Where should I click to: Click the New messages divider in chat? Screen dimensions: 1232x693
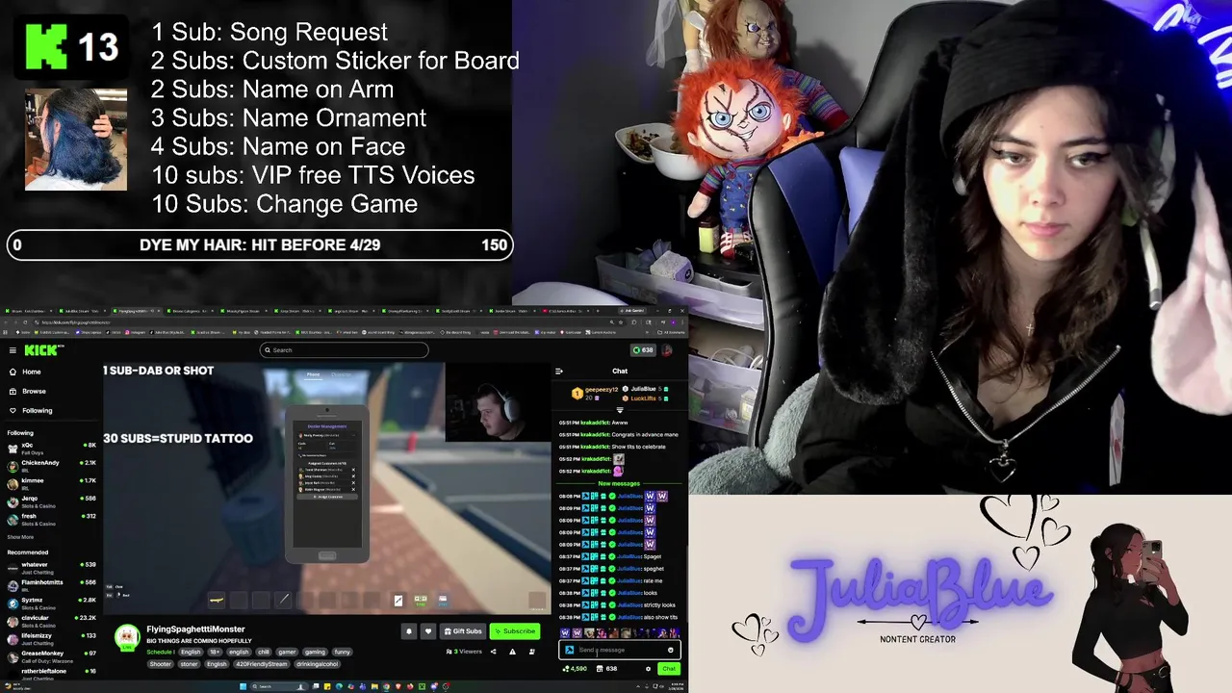point(619,483)
